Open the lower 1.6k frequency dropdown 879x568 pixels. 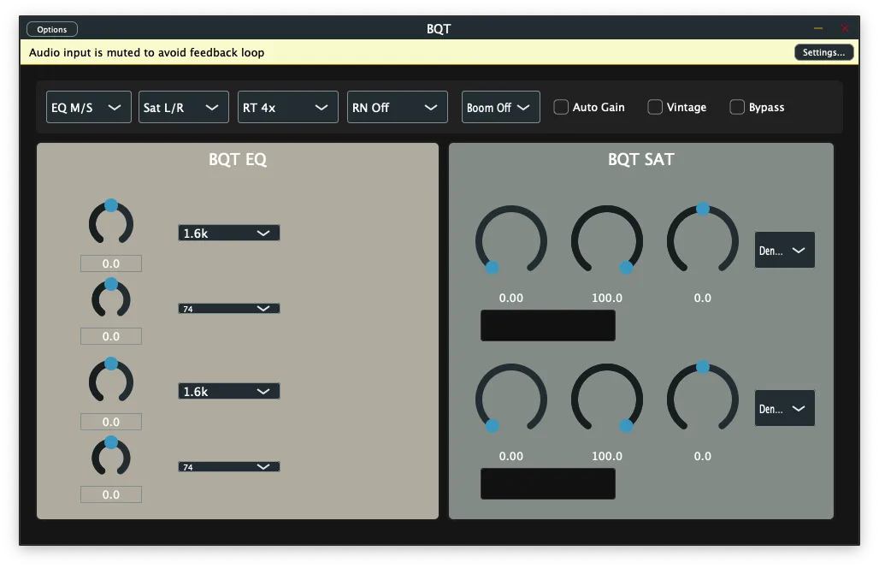[x=228, y=391]
